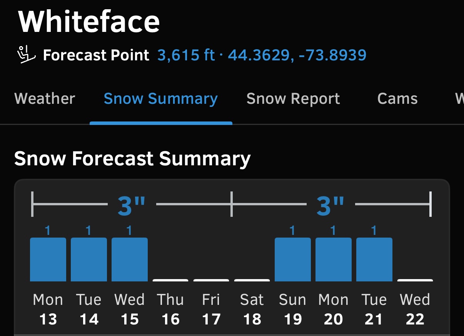Open the Cams tab
Screen dimensions: 464x336
[x=397, y=99]
